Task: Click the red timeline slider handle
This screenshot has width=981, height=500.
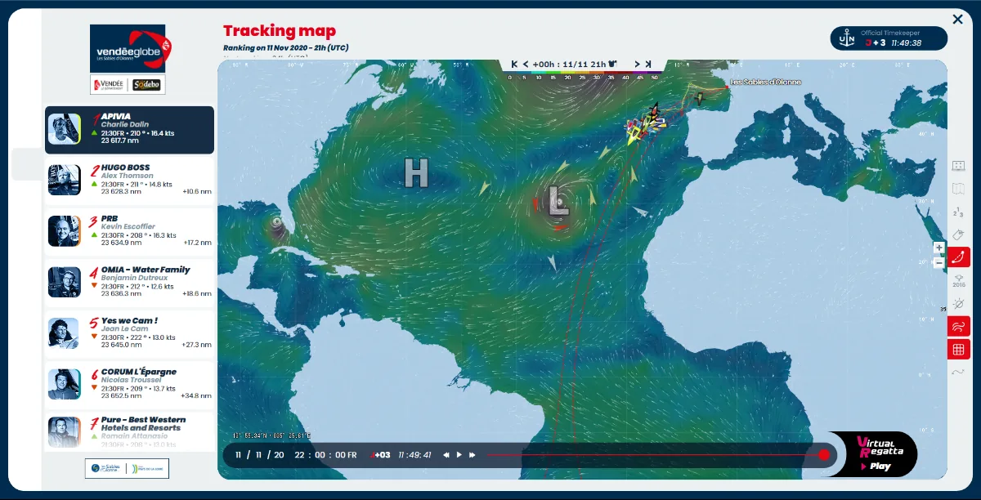Action: (823, 455)
